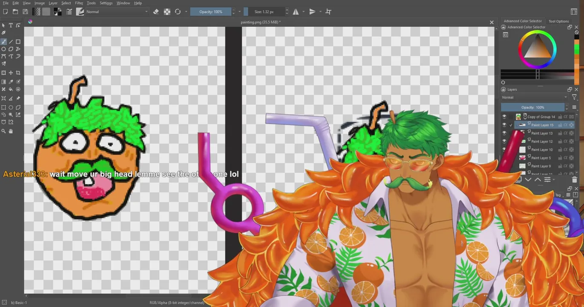Open the Layer menu
584x307 pixels.
pyautogui.click(x=53, y=3)
